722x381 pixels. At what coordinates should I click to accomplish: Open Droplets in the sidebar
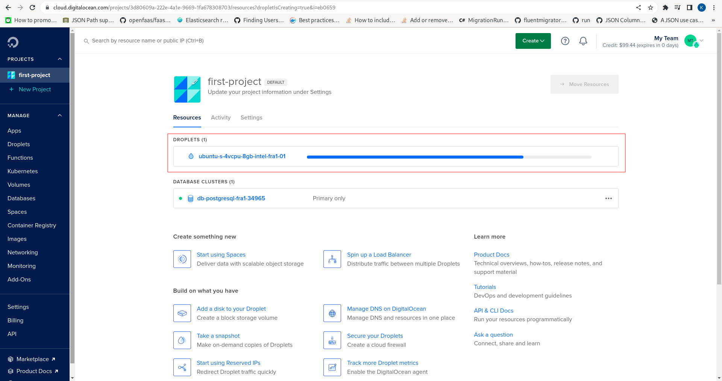(x=19, y=144)
